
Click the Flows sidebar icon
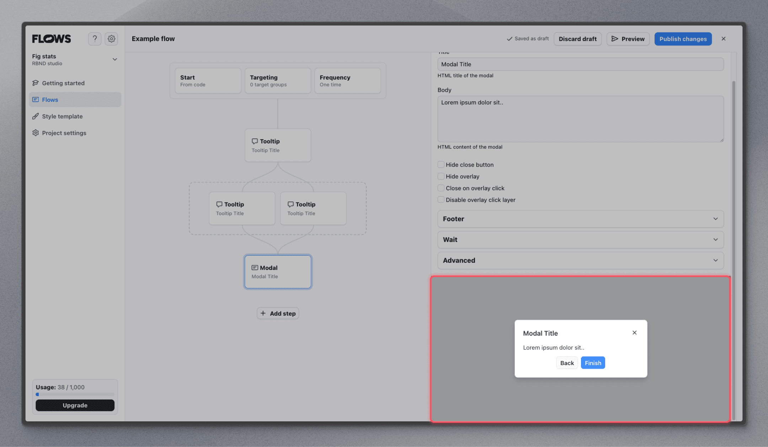[36, 100]
